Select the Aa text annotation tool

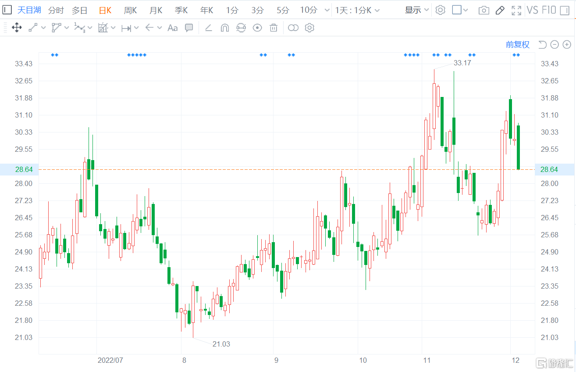click(x=173, y=28)
